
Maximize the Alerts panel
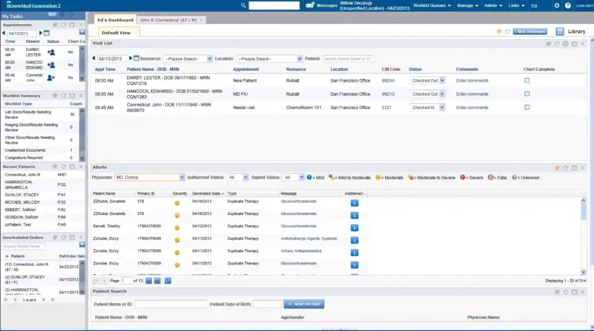click(x=574, y=168)
